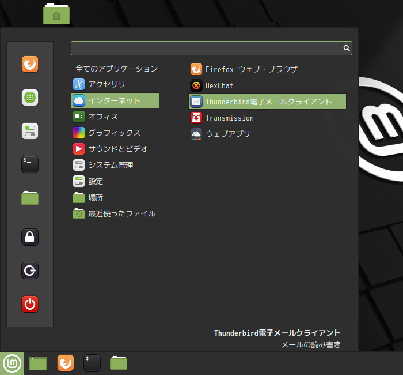Image resolution: width=403 pixels, height=375 pixels.
Task: Click the search text field
Action: tap(211, 48)
